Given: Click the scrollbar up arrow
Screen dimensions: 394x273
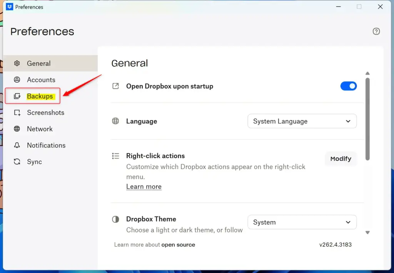Looking at the screenshot, I should point(367,73).
